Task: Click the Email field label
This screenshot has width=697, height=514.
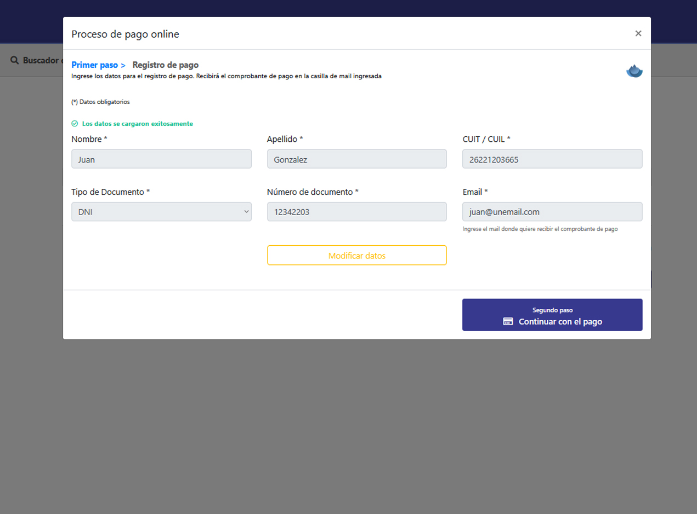Action: (x=475, y=192)
